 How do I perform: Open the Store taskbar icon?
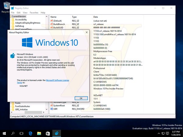48,133
